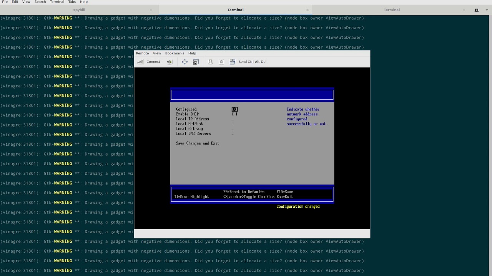
Task: Open the terminal Edit menu
Action: point(15,2)
